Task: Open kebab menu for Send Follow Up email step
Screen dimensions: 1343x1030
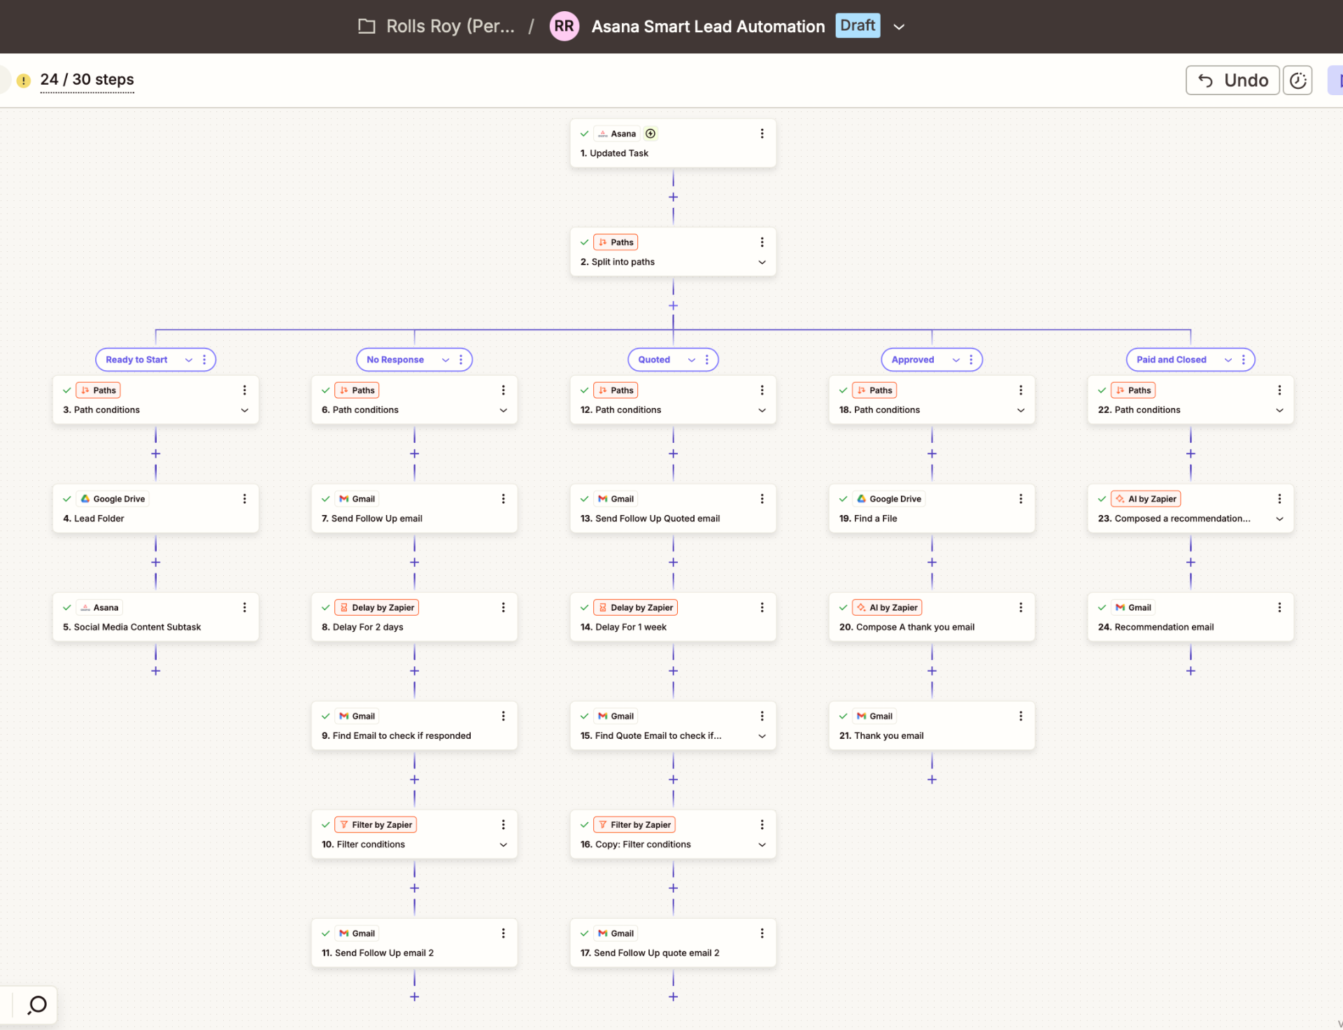Action: [503, 499]
